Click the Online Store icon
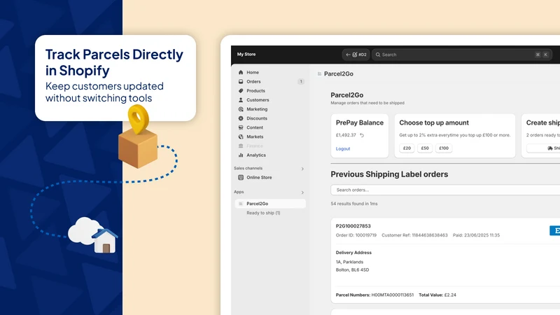The width and height of the screenshot is (560, 315). point(241,177)
